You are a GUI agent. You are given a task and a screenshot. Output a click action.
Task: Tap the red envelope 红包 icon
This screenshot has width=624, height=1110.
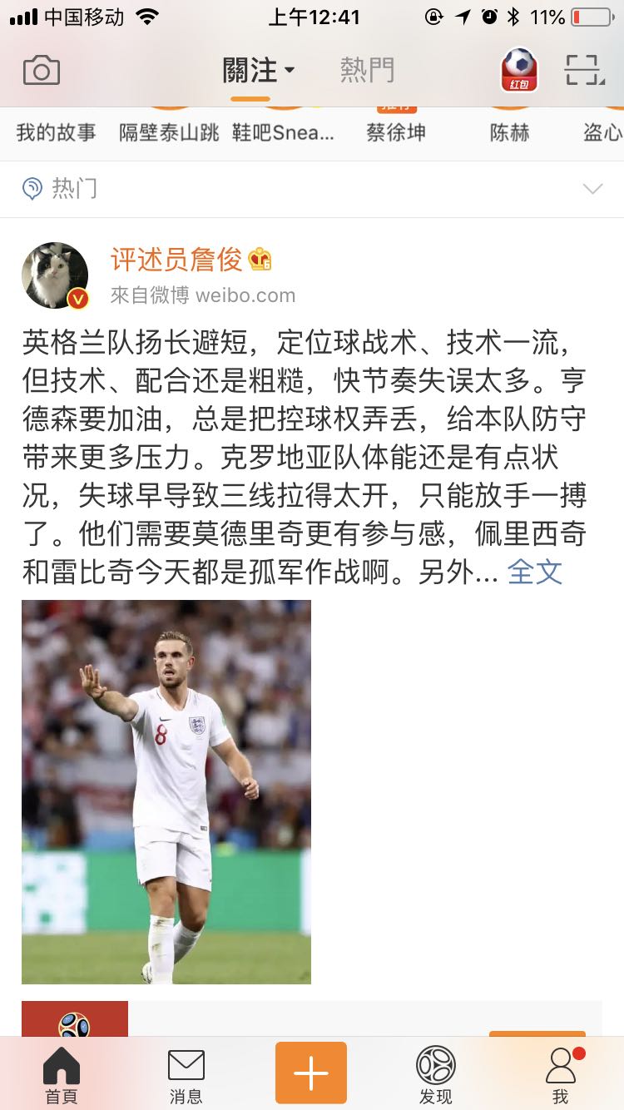point(519,70)
